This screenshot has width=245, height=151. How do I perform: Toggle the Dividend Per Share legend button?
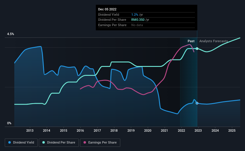point(59,143)
